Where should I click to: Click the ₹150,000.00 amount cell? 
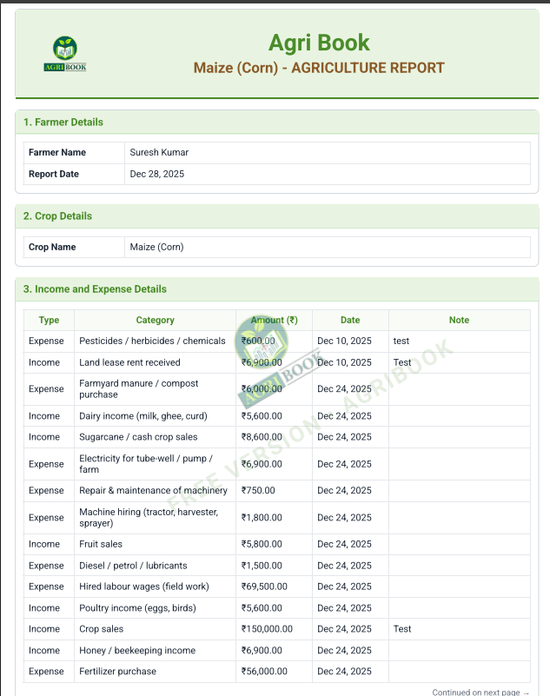click(267, 629)
